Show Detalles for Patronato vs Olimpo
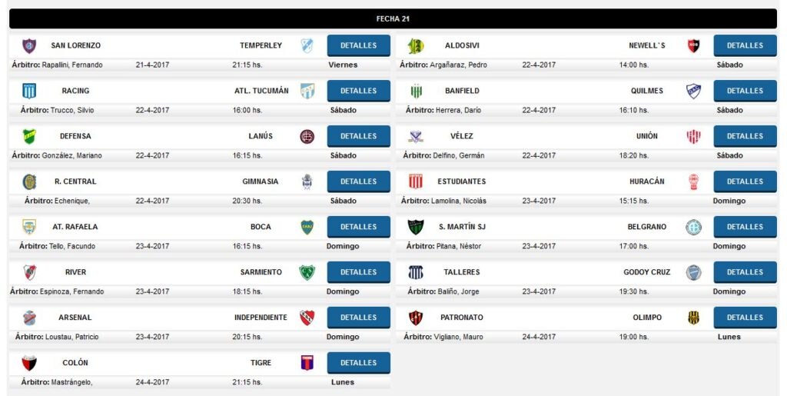This screenshot has width=787, height=396. pyautogui.click(x=745, y=318)
